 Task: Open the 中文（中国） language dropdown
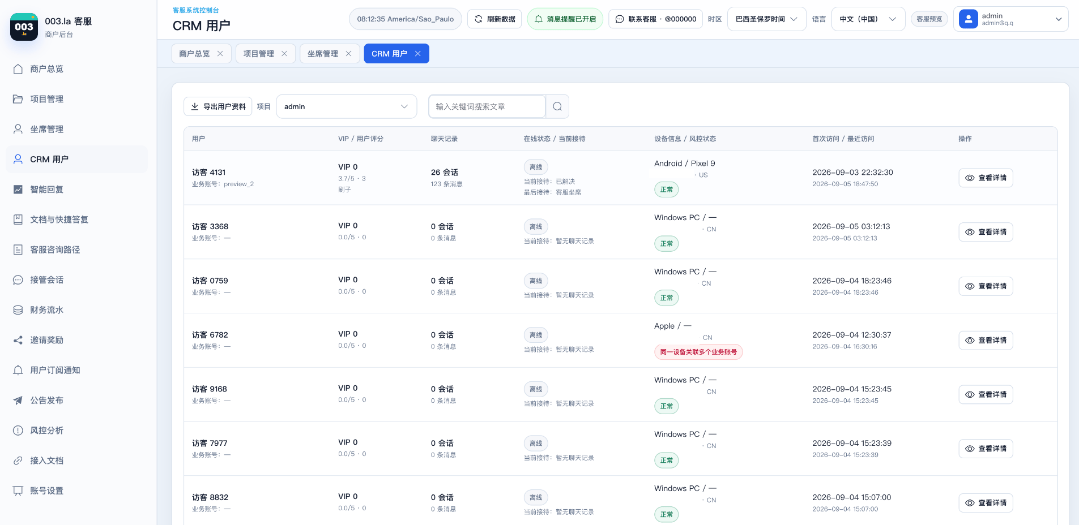(868, 19)
